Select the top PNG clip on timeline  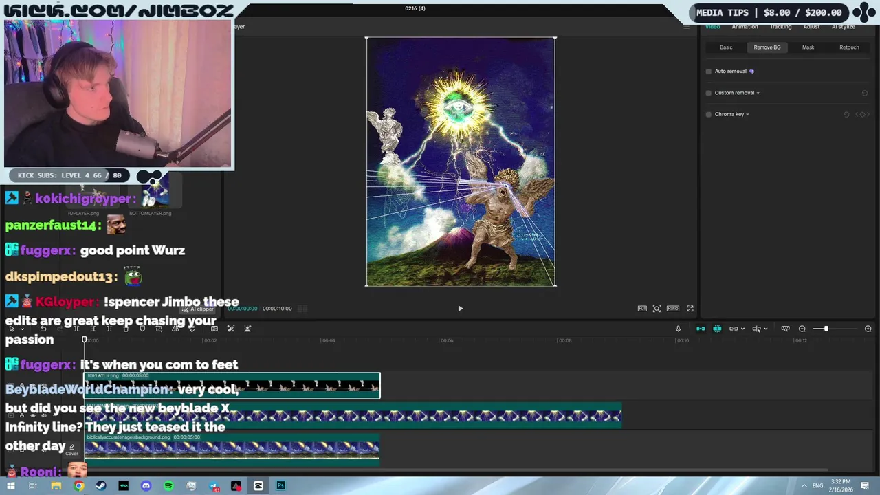(232, 385)
